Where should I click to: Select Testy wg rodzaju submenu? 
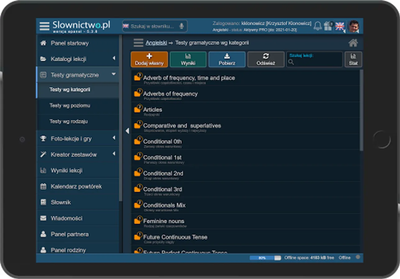[77, 122]
